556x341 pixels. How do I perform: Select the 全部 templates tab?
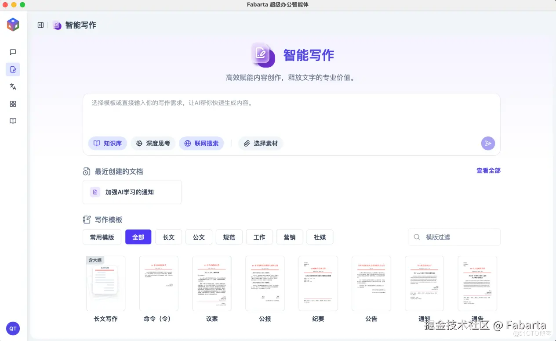coord(138,237)
